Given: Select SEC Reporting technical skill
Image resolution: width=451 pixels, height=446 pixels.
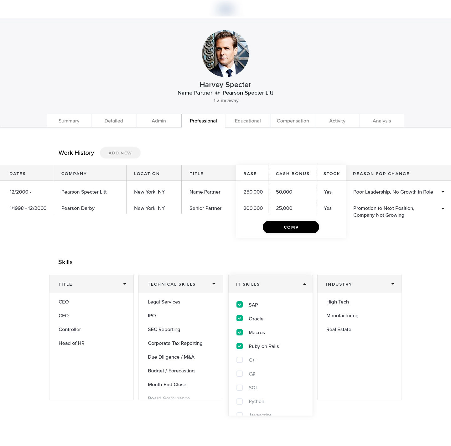Looking at the screenshot, I should point(164,329).
